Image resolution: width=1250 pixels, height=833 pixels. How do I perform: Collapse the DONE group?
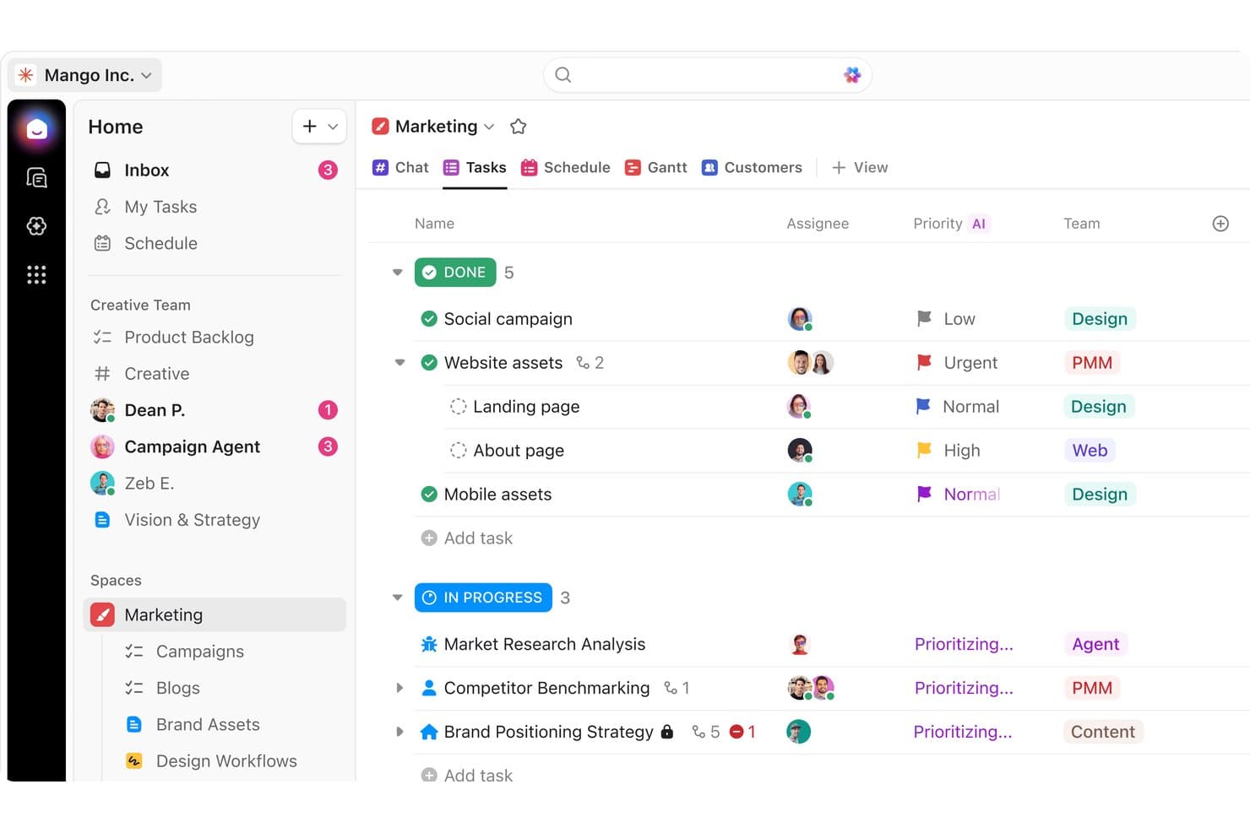click(x=397, y=273)
